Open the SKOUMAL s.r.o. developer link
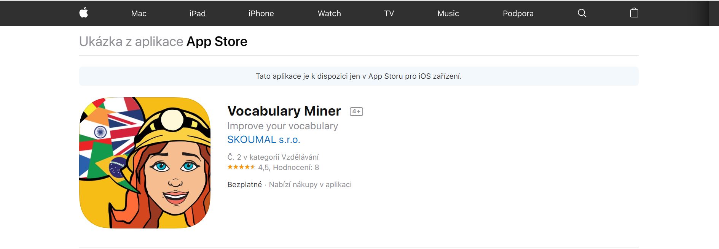The image size is (719, 249). click(264, 140)
